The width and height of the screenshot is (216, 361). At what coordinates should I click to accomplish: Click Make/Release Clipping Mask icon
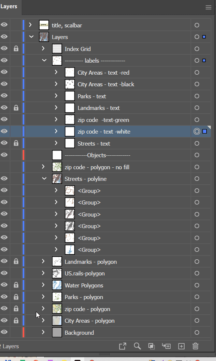pyautogui.click(x=151, y=346)
